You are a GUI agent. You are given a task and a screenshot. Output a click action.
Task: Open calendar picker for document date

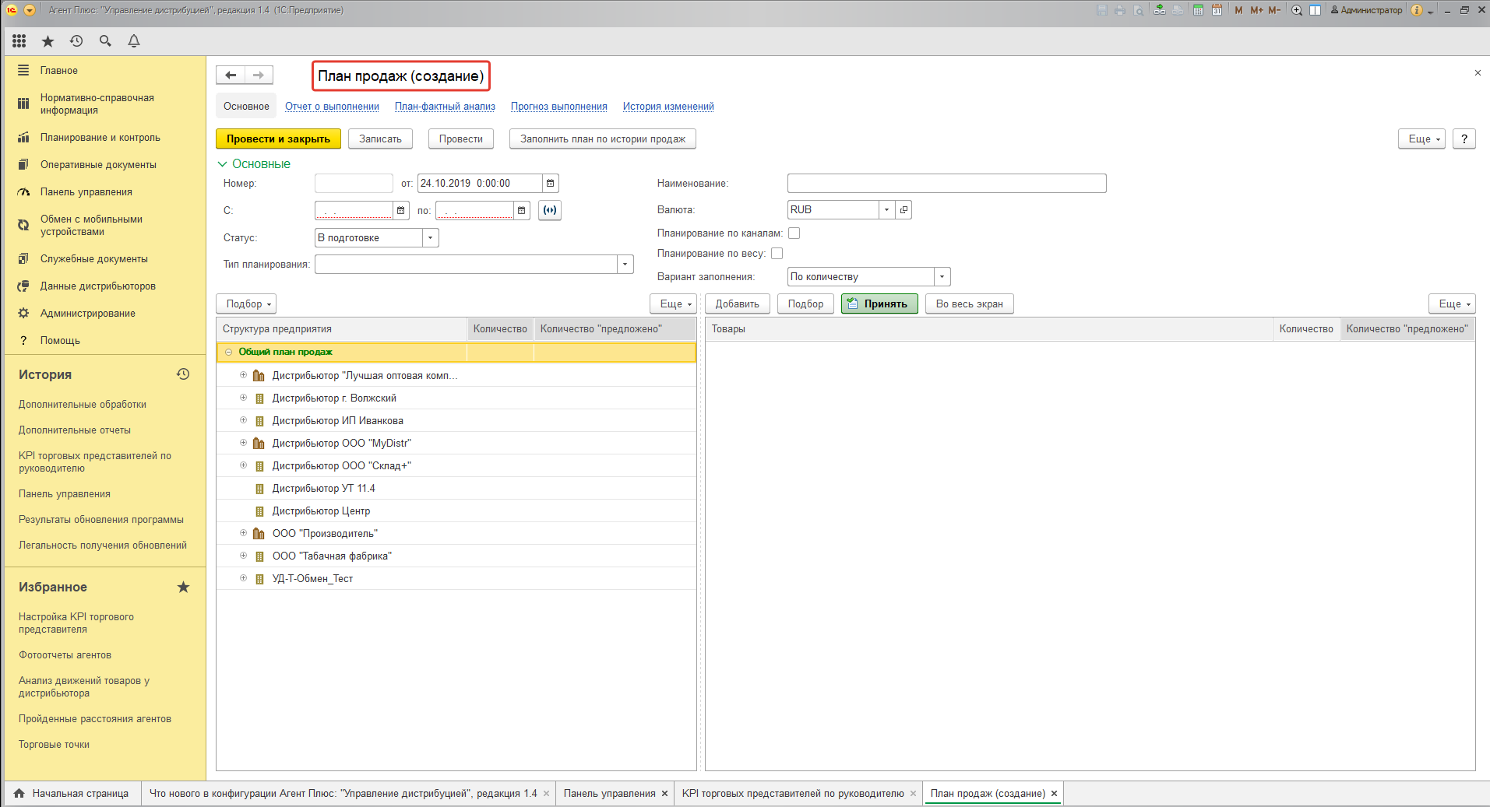pyautogui.click(x=551, y=184)
